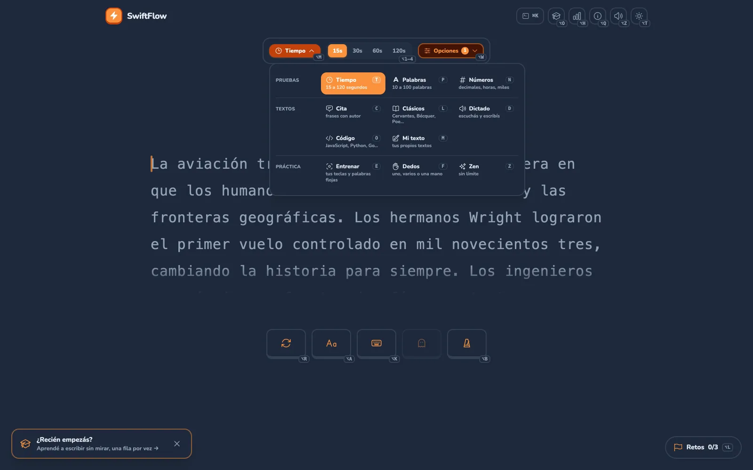Select the 30s duration

pyautogui.click(x=357, y=51)
